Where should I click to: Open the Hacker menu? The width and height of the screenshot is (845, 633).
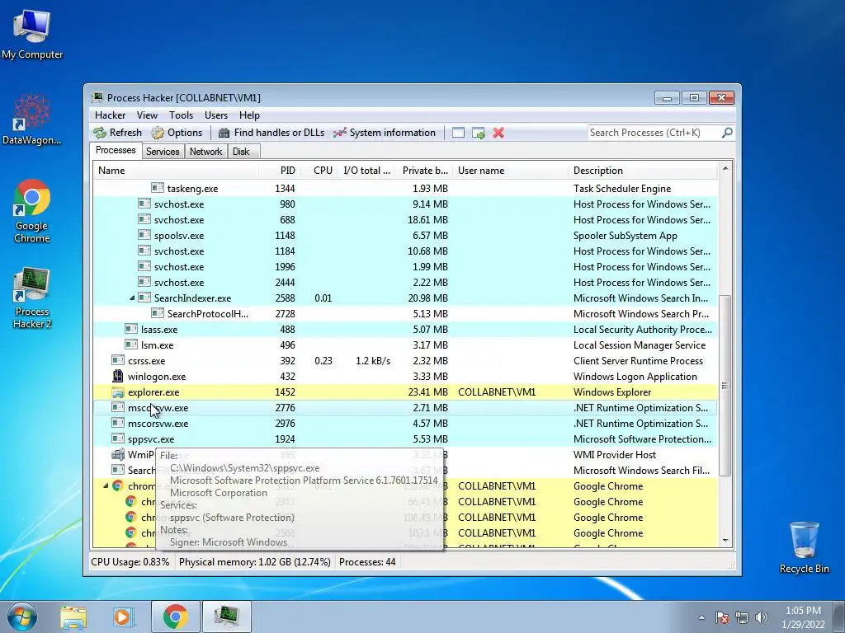(110, 115)
